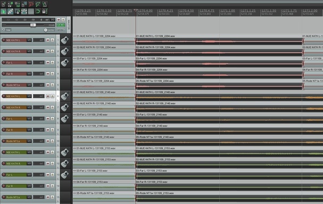The height and width of the screenshot is (204, 323).
Task: Toggle the magnet snap icon
Action: [38, 11]
